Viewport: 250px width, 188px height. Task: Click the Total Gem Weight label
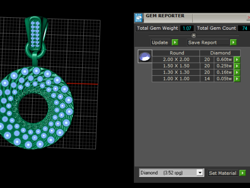coord(157,28)
